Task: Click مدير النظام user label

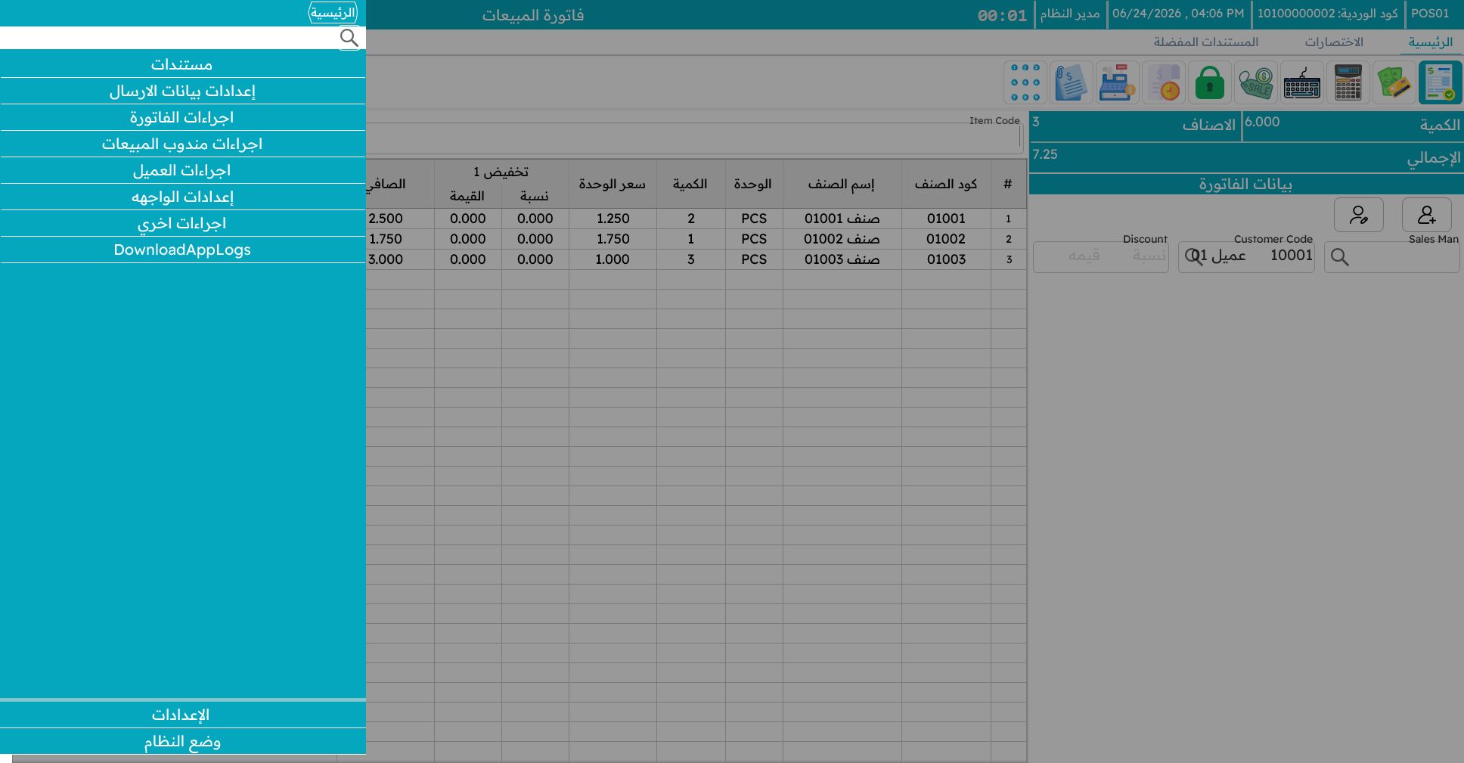Action: click(x=1070, y=14)
